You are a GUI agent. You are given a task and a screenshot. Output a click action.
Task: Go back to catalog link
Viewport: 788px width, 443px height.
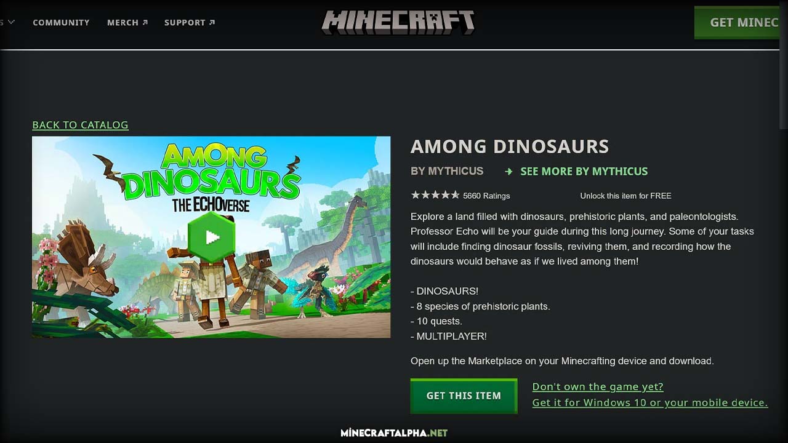[x=80, y=125]
